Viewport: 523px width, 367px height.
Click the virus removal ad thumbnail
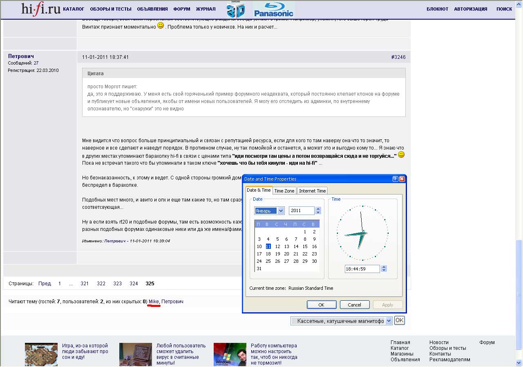pyautogui.click(x=135, y=354)
